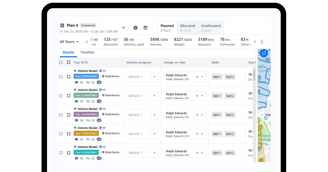Viewport: 328px width, 172px height.
Task: Click the Plan 4 clipboard icon
Action: (62, 25)
